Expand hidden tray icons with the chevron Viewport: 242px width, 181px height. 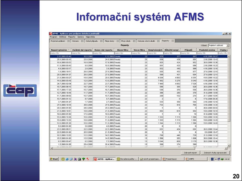(x=216, y=159)
